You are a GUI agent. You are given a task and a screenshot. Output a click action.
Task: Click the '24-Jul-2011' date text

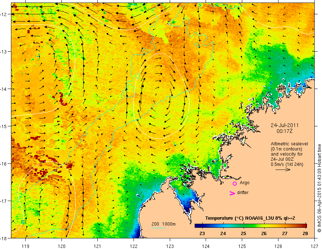click(285, 125)
